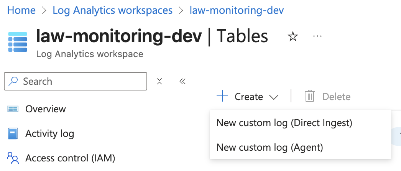The width and height of the screenshot is (401, 171).
Task: Open Log Analytics workspaces breadcrumb
Action: click(113, 10)
